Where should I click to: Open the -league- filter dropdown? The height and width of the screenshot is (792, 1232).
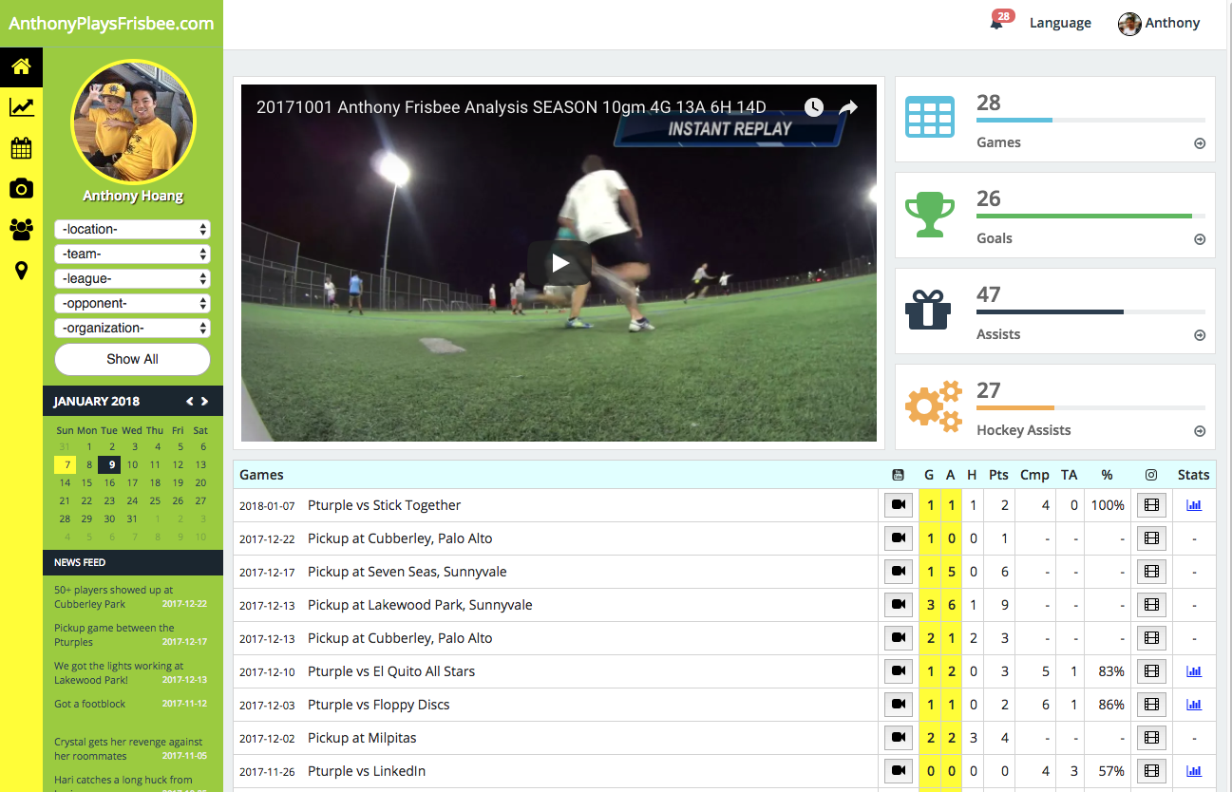132,279
